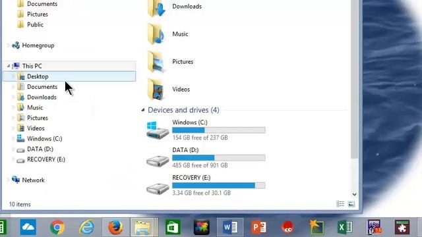The width and height of the screenshot is (422, 237).
Task: Open the dark red puzzle-piece taskbar app
Action: tap(402, 227)
